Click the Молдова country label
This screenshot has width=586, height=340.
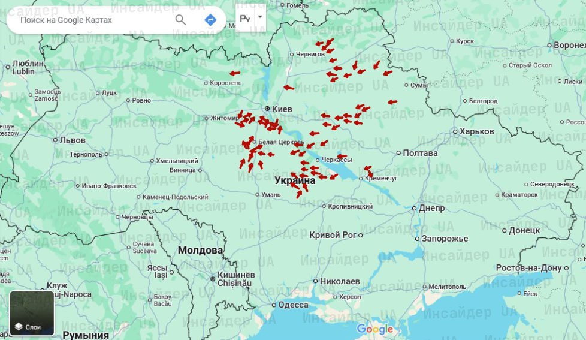(x=200, y=250)
